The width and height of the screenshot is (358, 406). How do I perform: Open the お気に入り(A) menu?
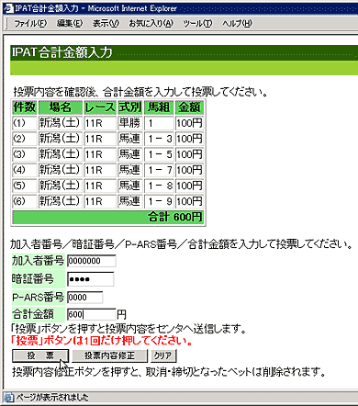(x=151, y=23)
